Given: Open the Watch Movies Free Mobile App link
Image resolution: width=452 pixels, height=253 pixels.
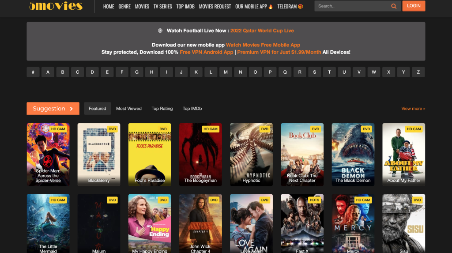Looking at the screenshot, I should (263, 45).
